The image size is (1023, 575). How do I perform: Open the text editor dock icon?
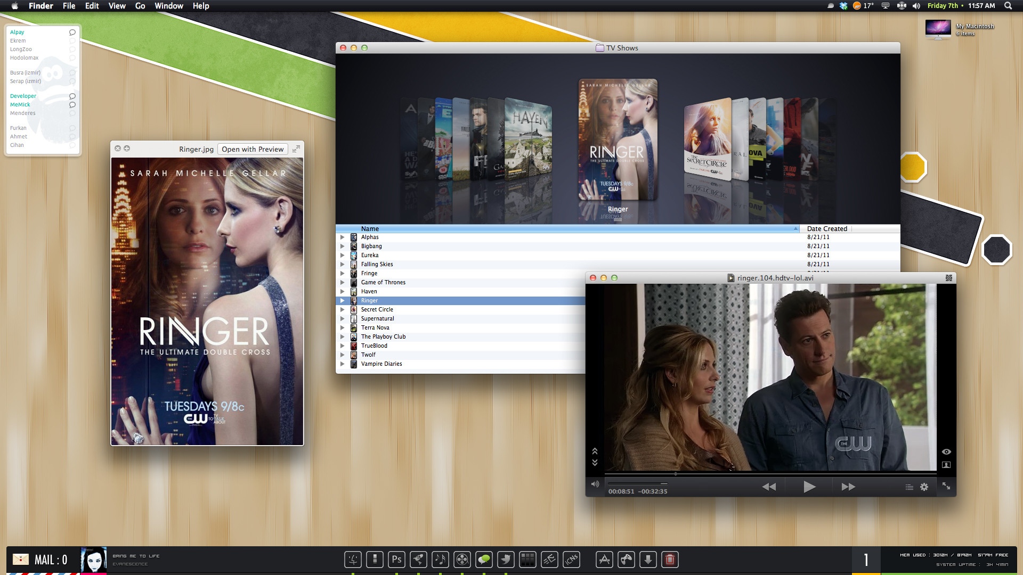click(x=549, y=560)
